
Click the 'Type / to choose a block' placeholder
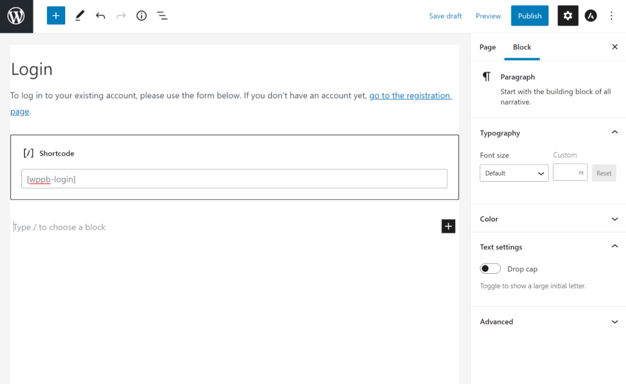(60, 227)
